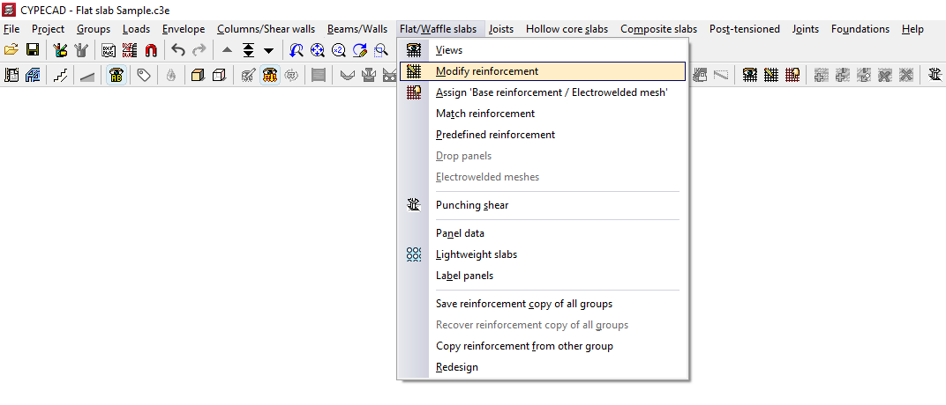The height and width of the screenshot is (405, 946).
Task: Click the eye over mesh icon in toolbar
Action: 750,75
